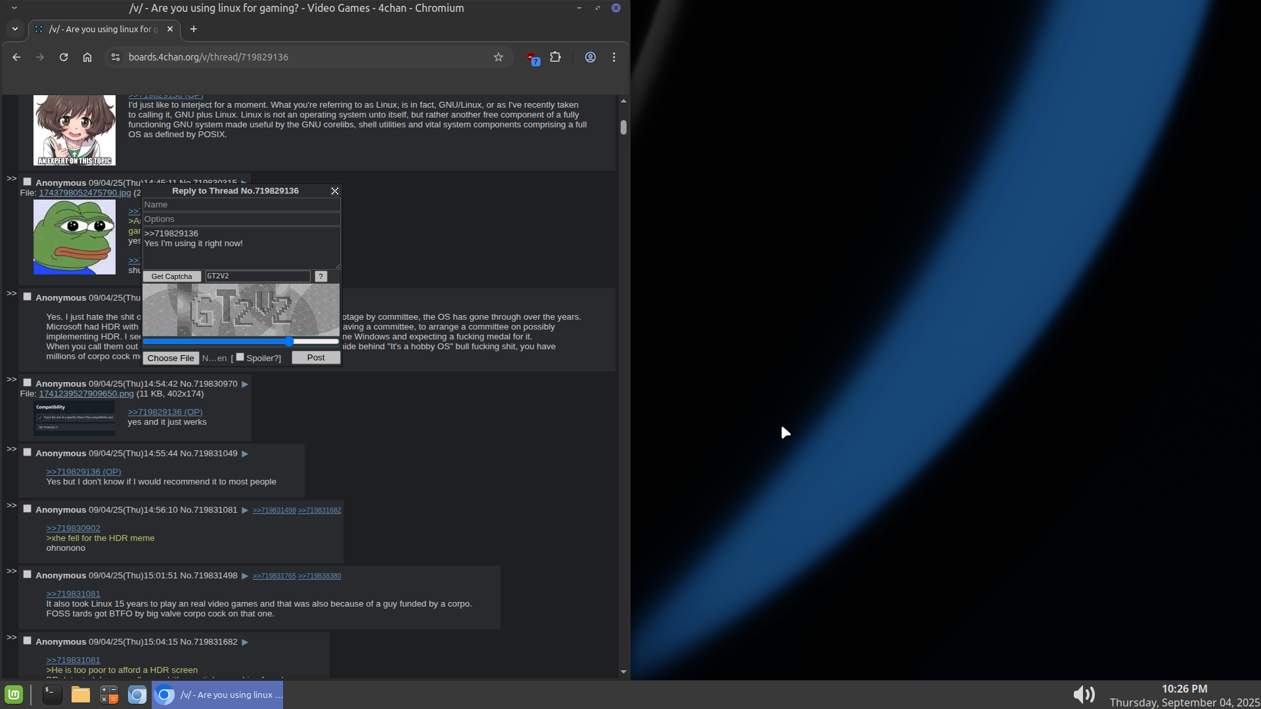The image size is (1261, 709).
Task: Click the Get Captcha button
Action: (x=171, y=276)
